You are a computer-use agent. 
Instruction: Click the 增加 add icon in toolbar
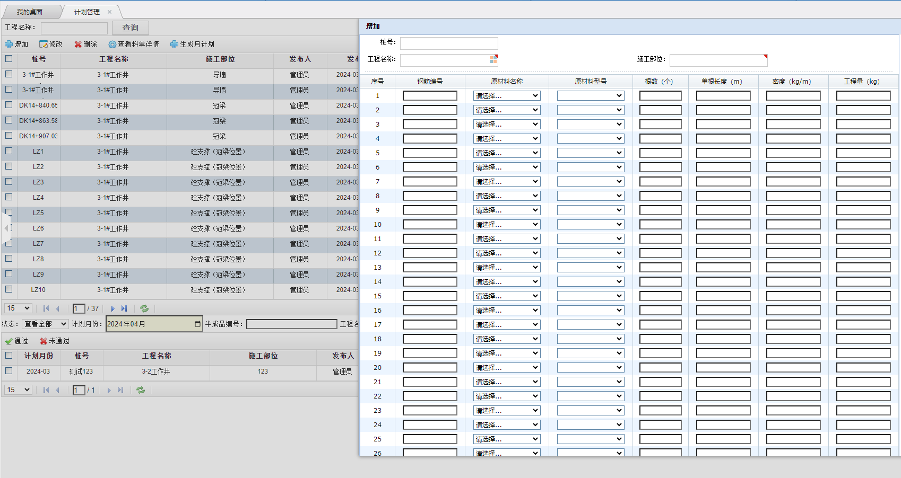pyautogui.click(x=9, y=44)
